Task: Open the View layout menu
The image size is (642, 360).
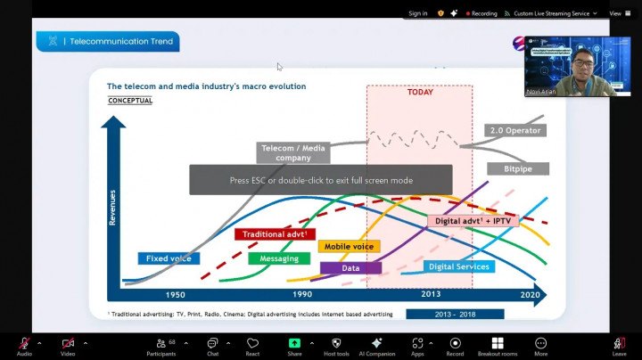Action: pyautogui.click(x=615, y=13)
